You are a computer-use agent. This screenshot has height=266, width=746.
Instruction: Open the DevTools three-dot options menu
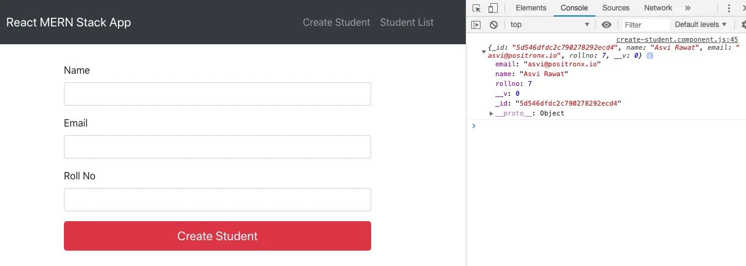tap(729, 8)
